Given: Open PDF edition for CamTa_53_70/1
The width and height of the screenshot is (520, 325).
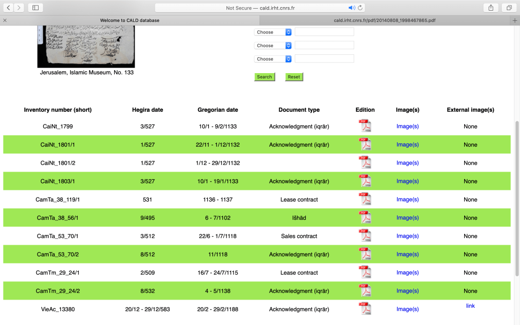Looking at the screenshot, I should (365, 236).
